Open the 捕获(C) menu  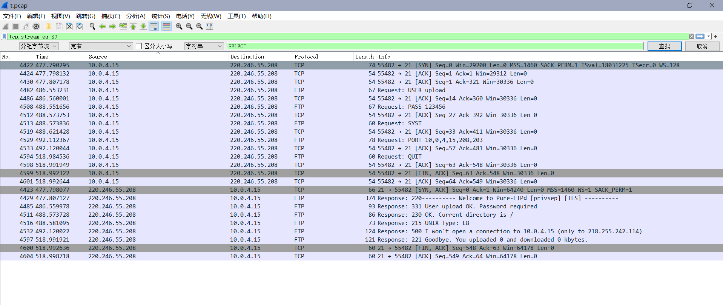click(111, 16)
